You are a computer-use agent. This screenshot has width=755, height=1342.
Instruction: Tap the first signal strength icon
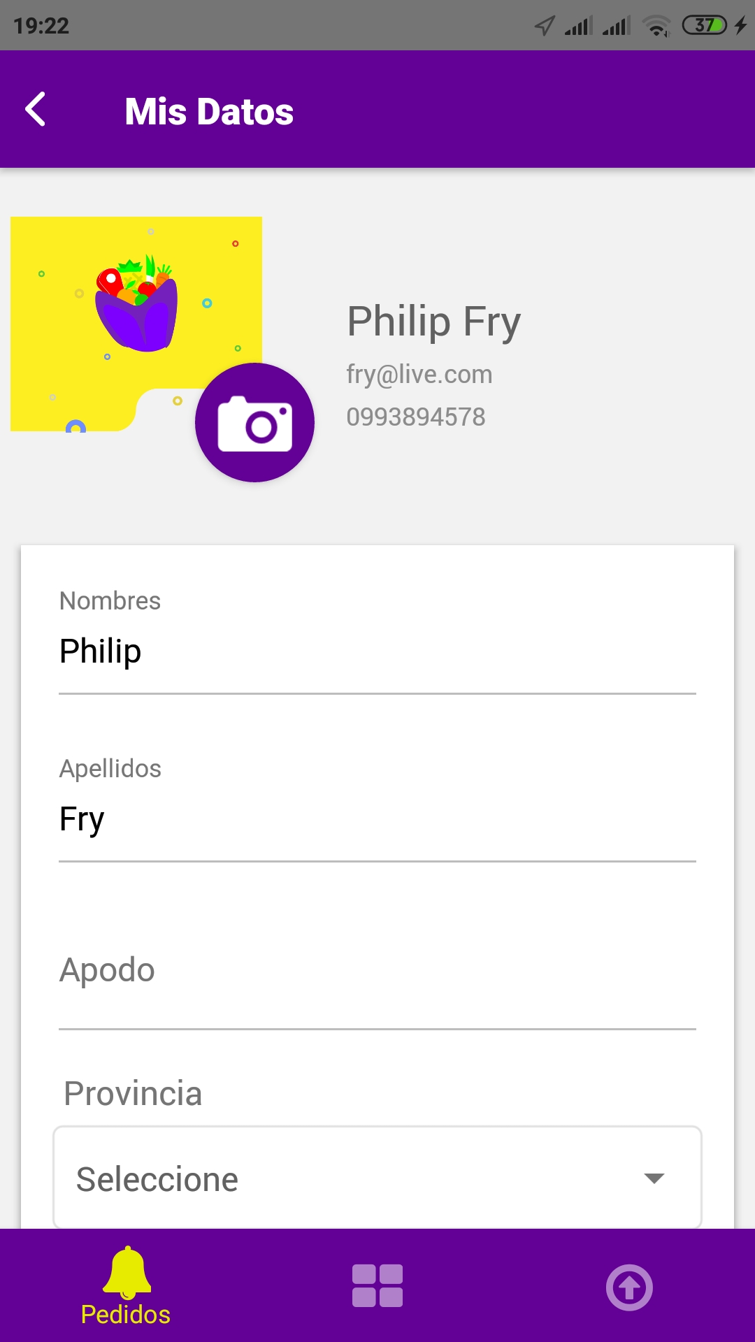point(578,26)
